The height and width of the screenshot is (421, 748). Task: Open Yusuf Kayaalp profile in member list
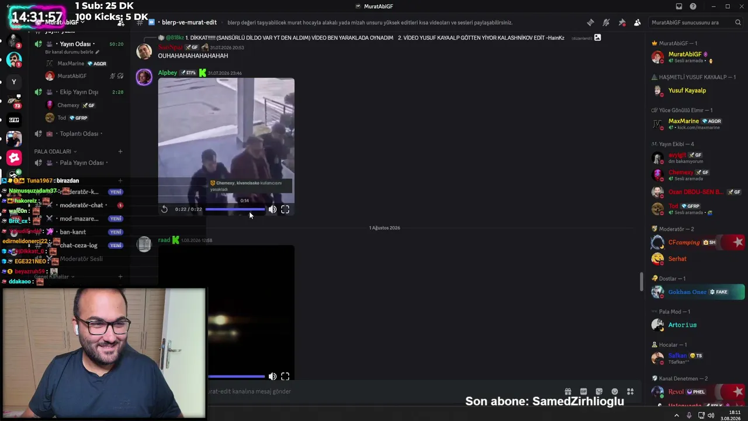(x=698, y=91)
